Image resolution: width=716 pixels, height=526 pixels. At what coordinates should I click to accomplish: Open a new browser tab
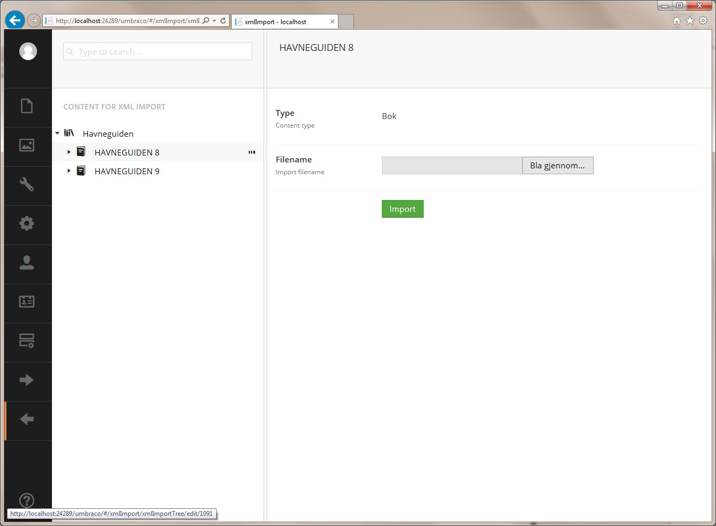(346, 21)
